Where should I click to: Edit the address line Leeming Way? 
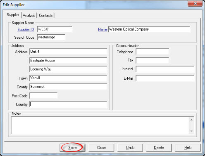(68, 69)
